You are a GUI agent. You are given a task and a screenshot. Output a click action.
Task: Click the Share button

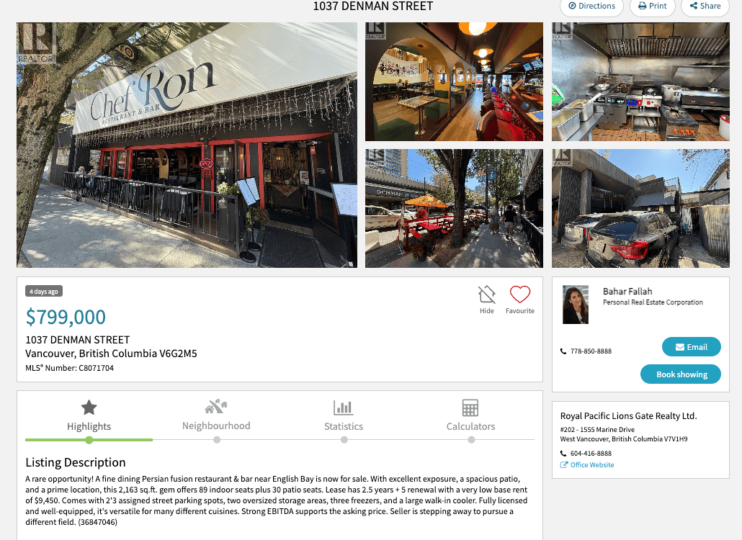pyautogui.click(x=705, y=6)
